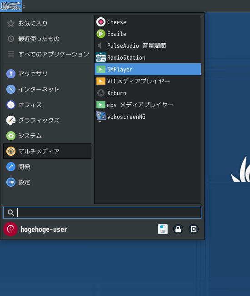Screen dimensions: 250x296
Task: Click the list icon beside すべてのアプリケーション
Action: click(x=11, y=54)
